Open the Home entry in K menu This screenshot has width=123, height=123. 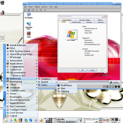pyautogui.click(x=22, y=93)
